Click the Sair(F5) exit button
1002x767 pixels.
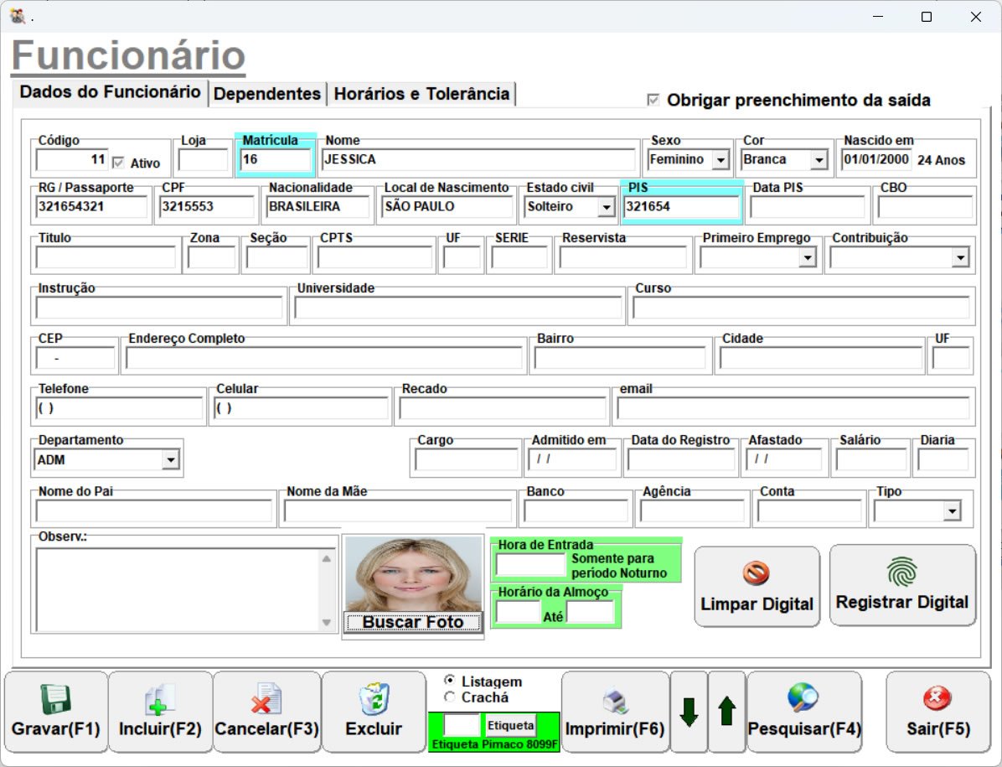point(938,712)
